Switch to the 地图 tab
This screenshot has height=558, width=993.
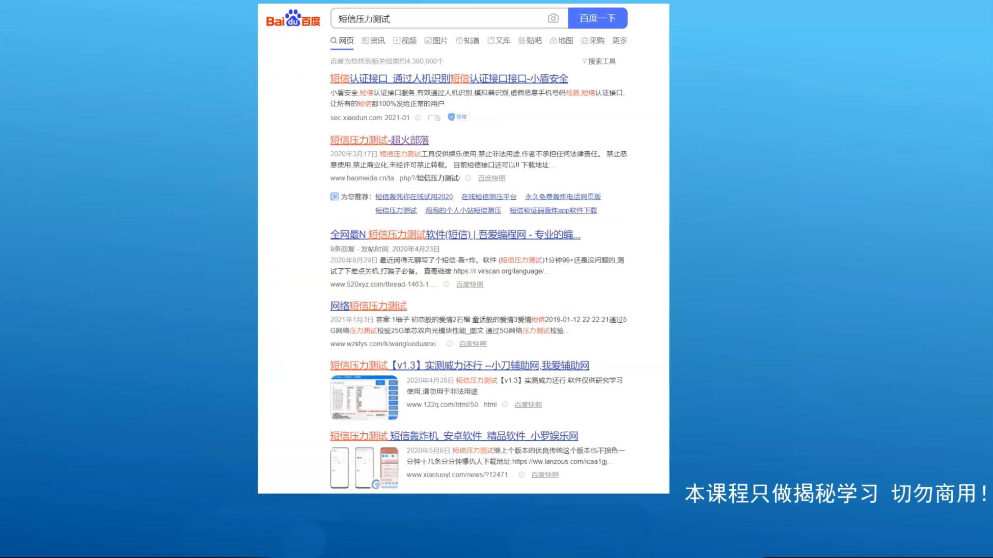pyautogui.click(x=562, y=41)
